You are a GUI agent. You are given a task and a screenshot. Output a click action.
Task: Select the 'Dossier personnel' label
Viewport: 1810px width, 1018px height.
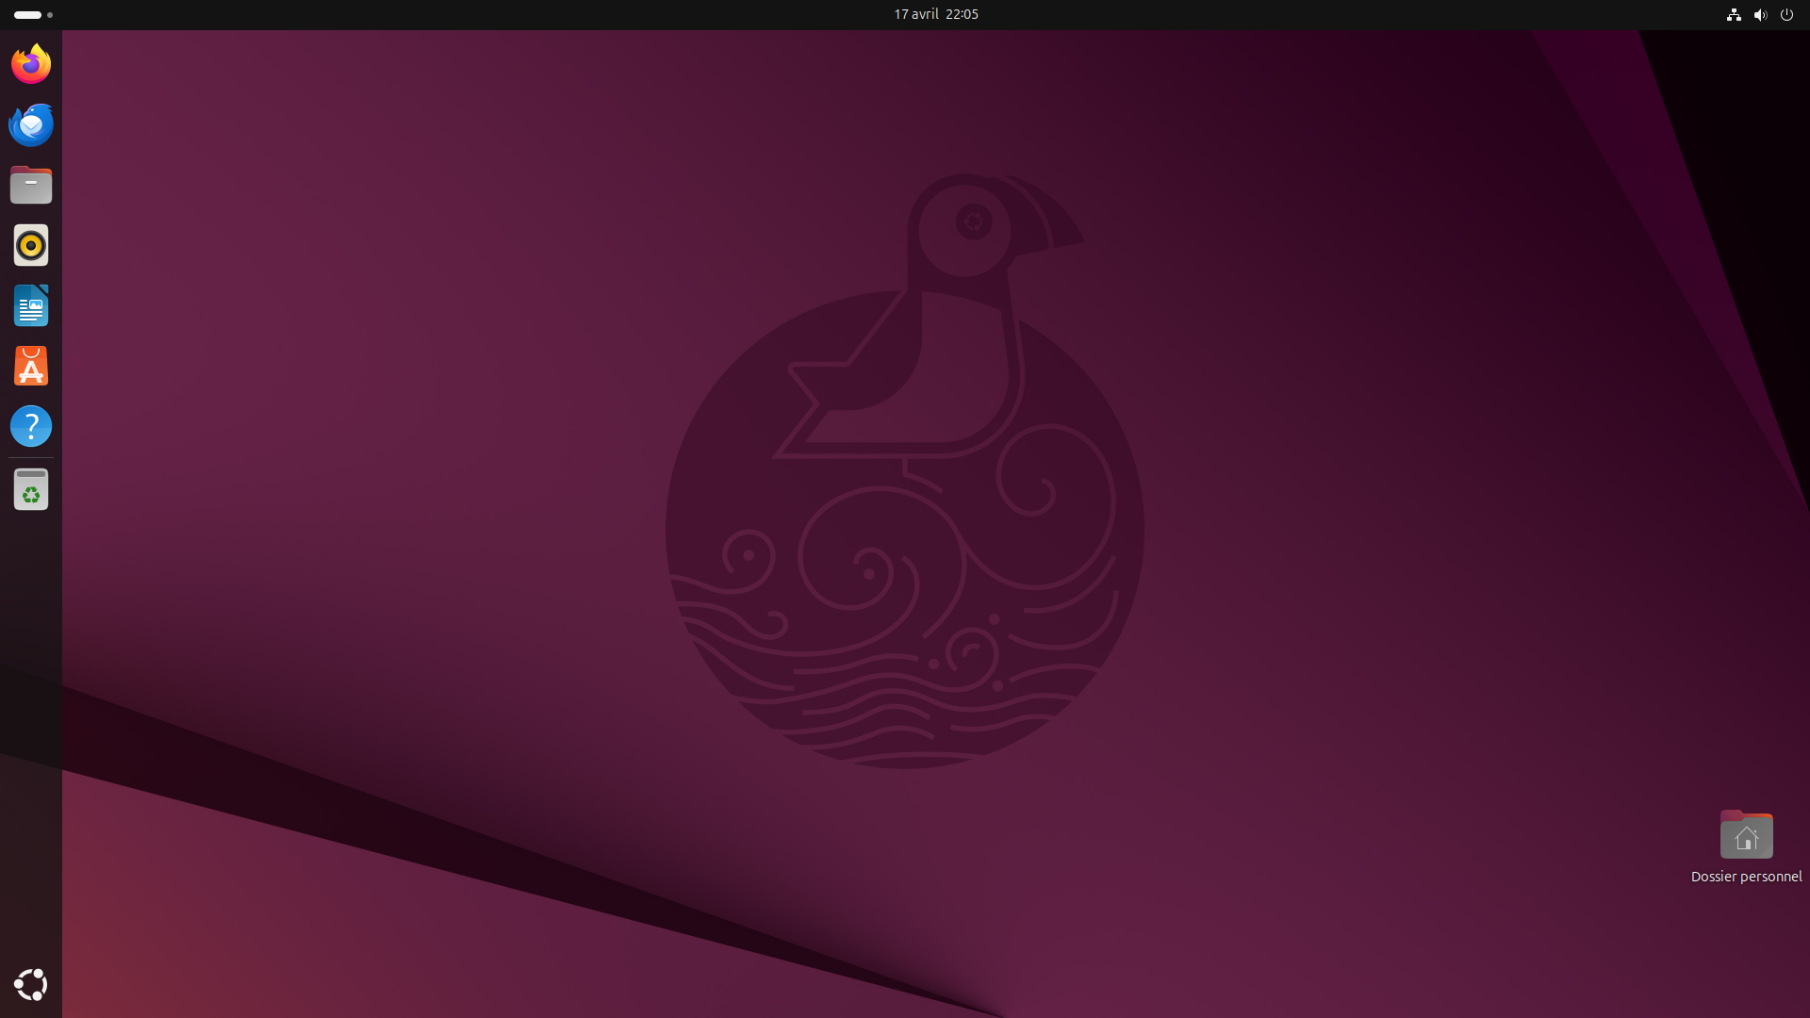pos(1746,877)
